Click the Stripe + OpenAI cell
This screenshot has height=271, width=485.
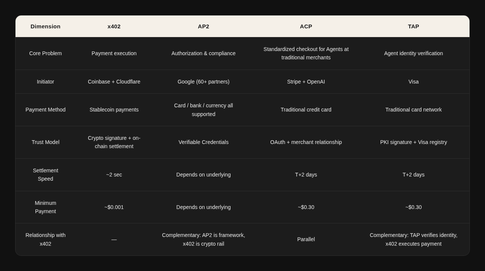click(x=306, y=82)
